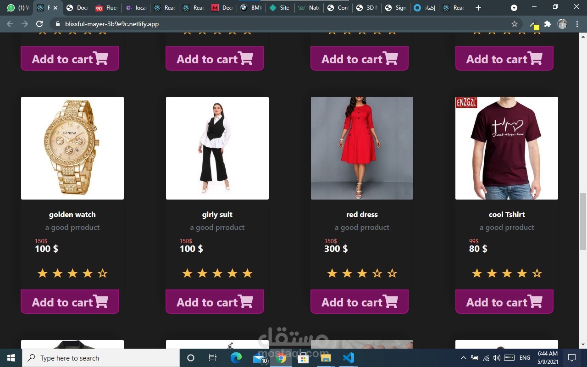
Task: Click Add to cart for the cool Tshirt
Action: [x=504, y=302]
